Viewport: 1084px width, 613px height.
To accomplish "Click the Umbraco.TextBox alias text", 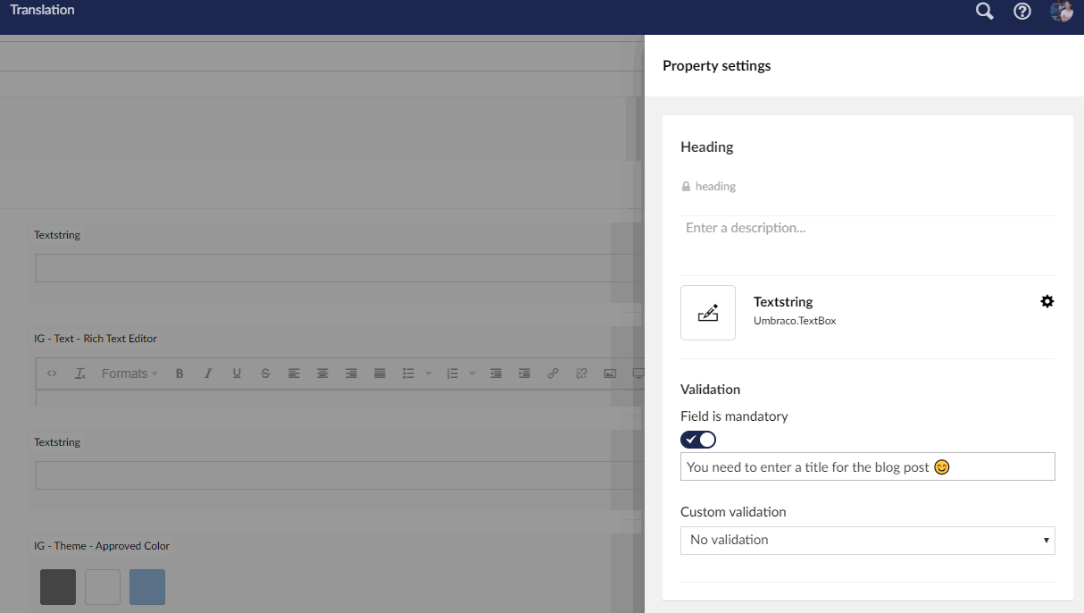I will click(795, 321).
